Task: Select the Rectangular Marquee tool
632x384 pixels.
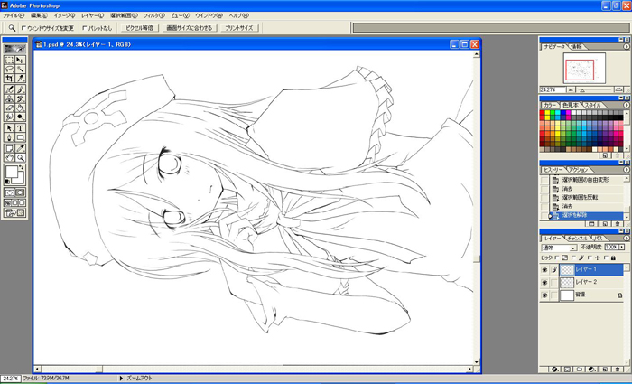Action: coord(9,58)
